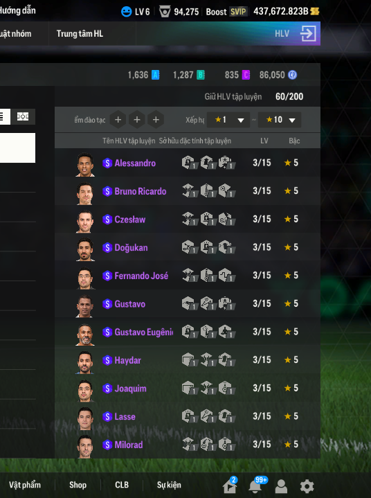371x498 pixels.
Task: Click the gold coin currency icon
Action: (314, 12)
